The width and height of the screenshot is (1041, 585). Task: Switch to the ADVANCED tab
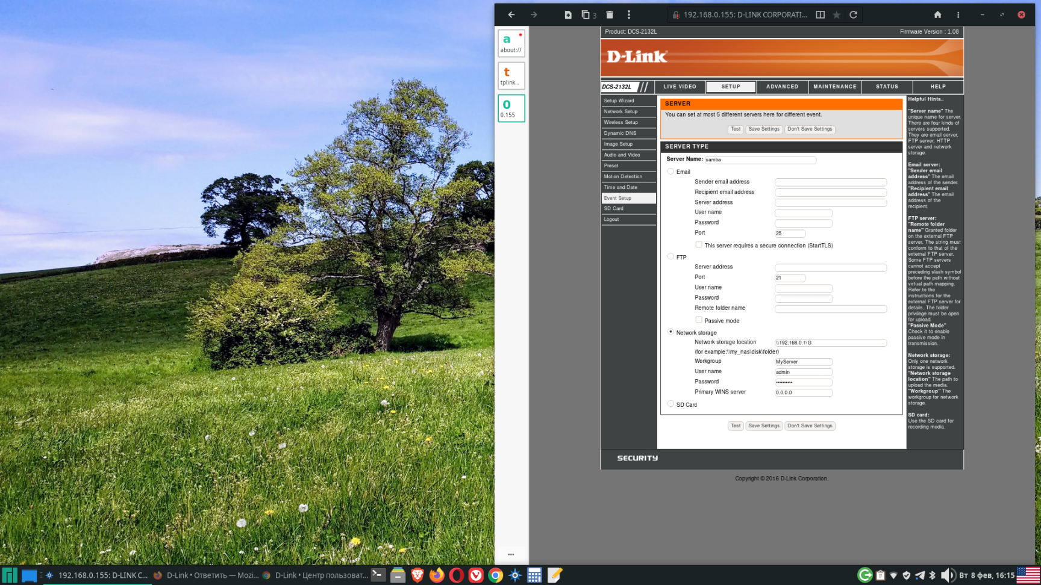[782, 87]
